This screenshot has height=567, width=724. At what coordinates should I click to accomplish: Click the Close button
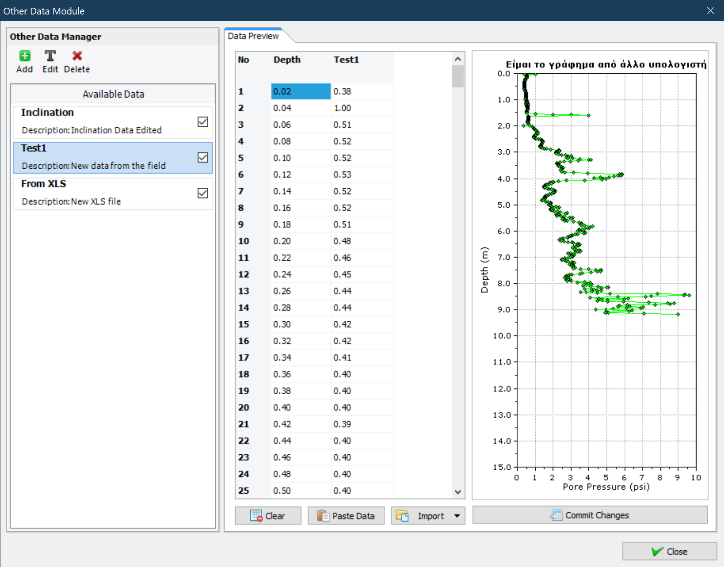[670, 551]
